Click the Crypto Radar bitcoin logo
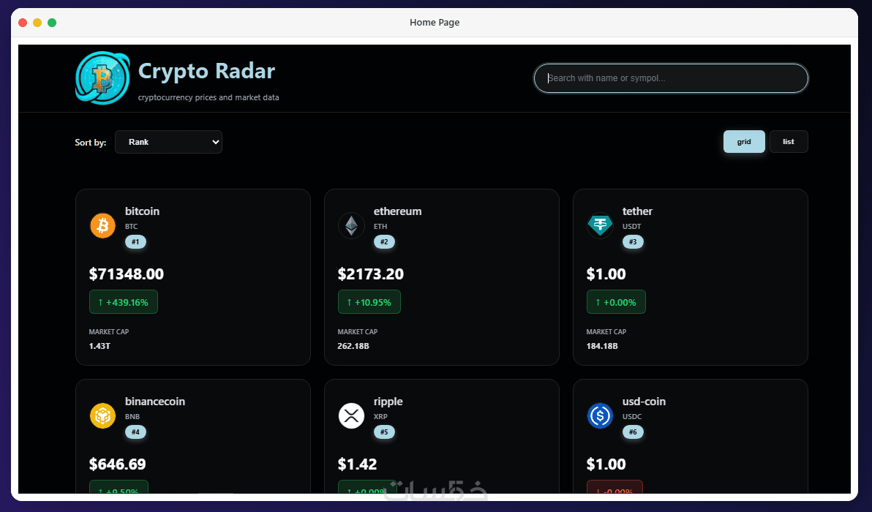The height and width of the screenshot is (512, 872). click(x=103, y=78)
